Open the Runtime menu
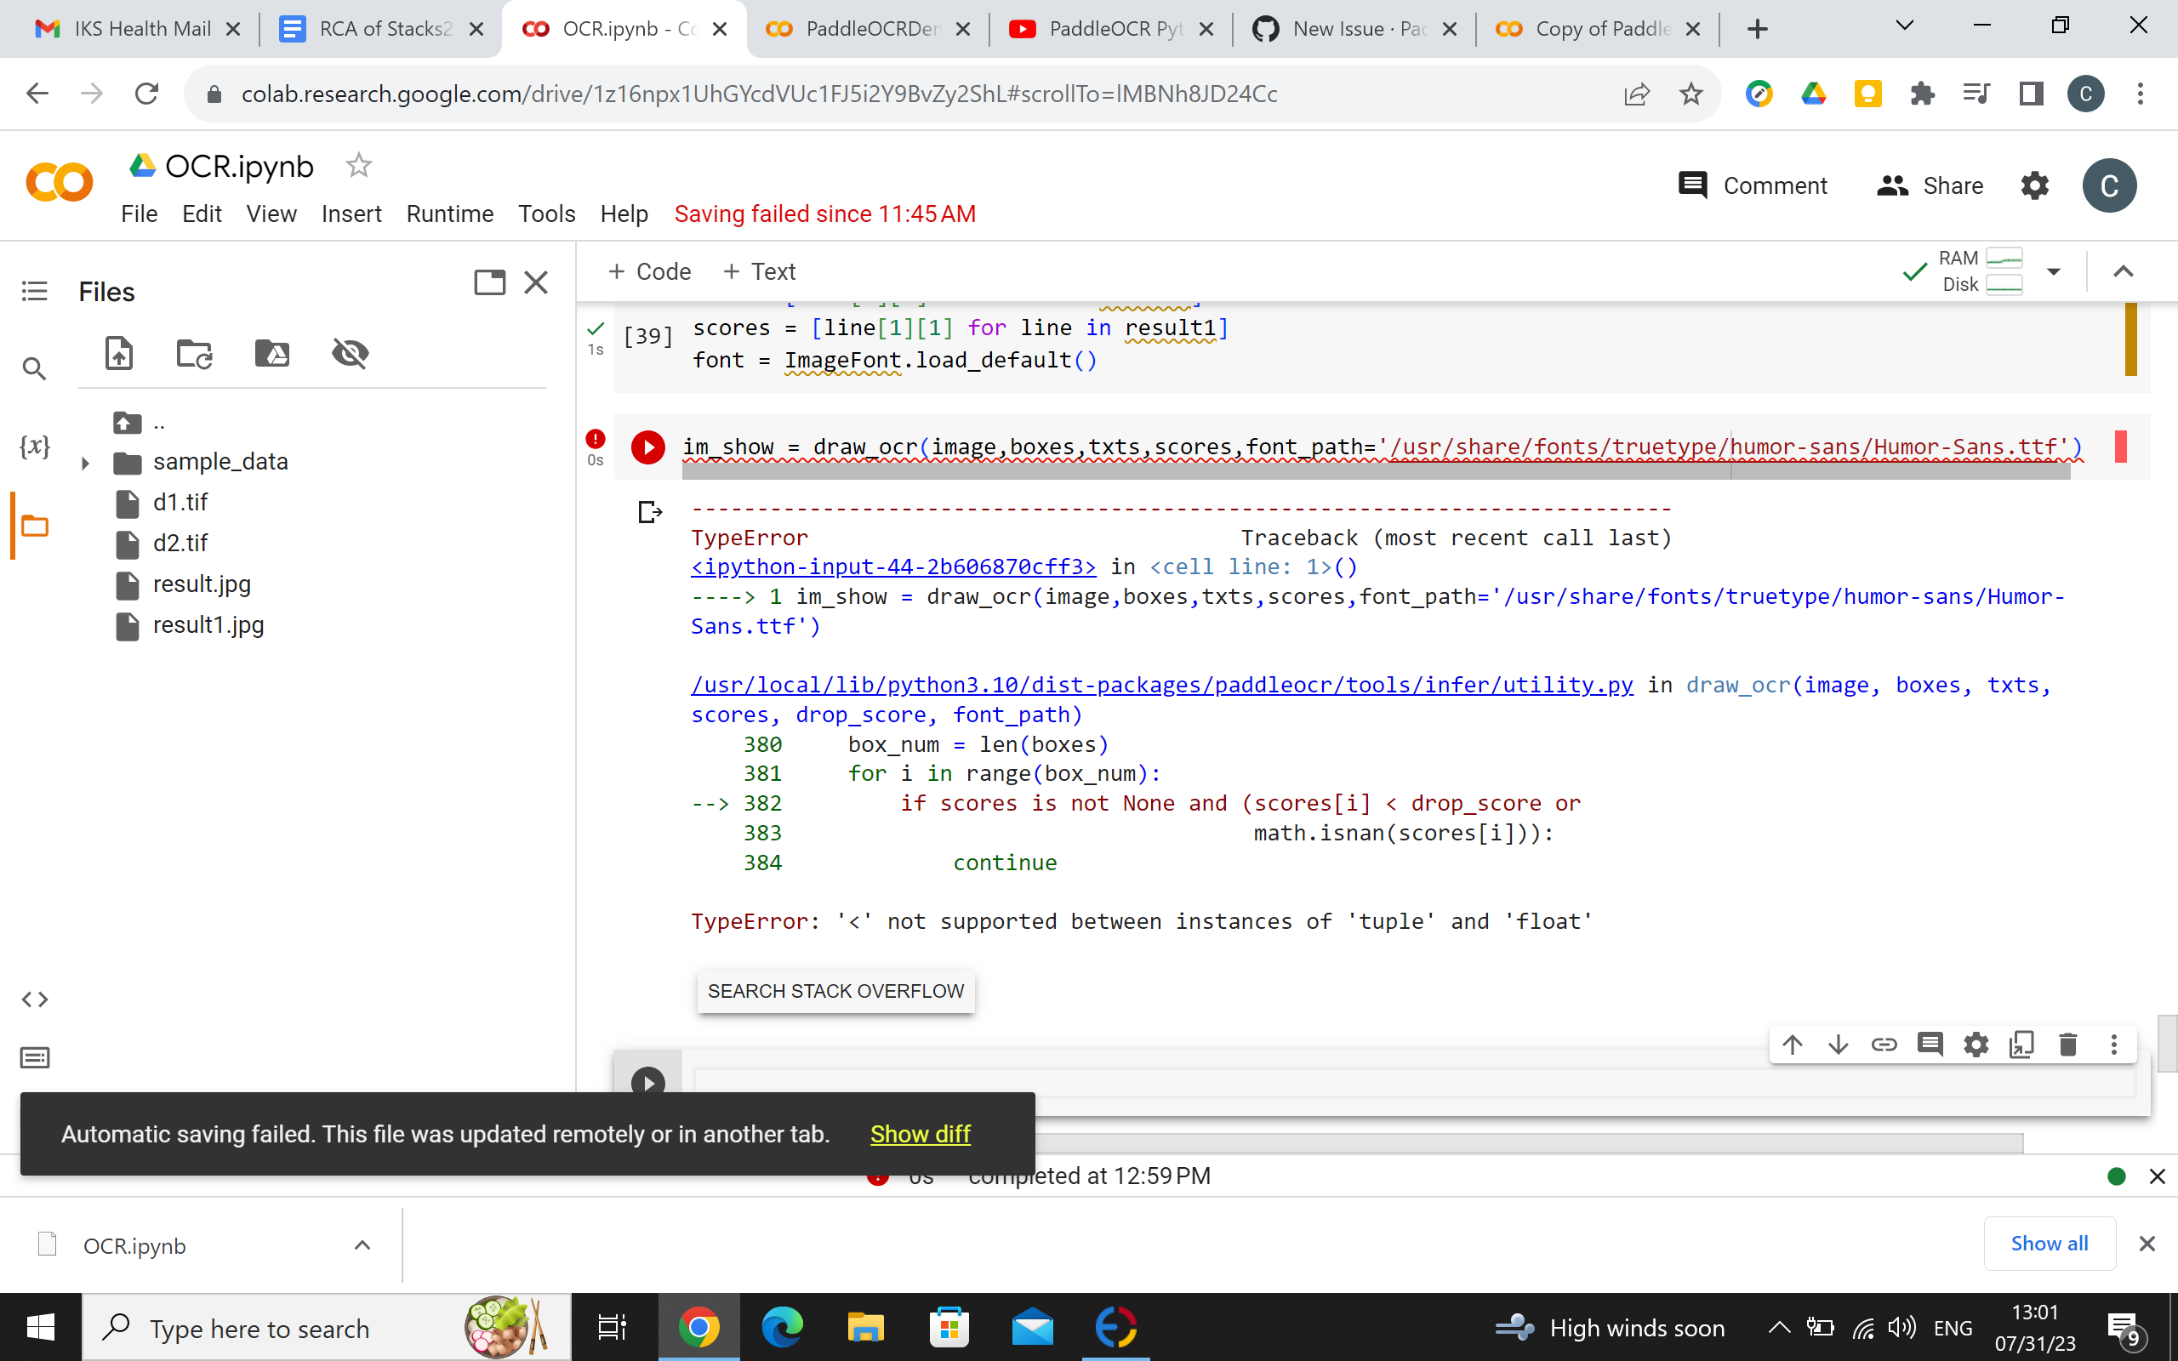 449,214
